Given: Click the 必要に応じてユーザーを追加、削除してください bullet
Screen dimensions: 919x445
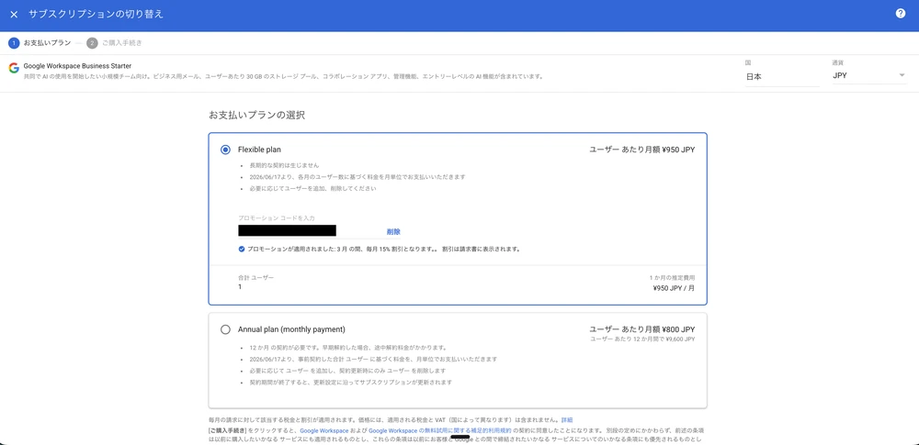Looking at the screenshot, I should pyautogui.click(x=313, y=188).
